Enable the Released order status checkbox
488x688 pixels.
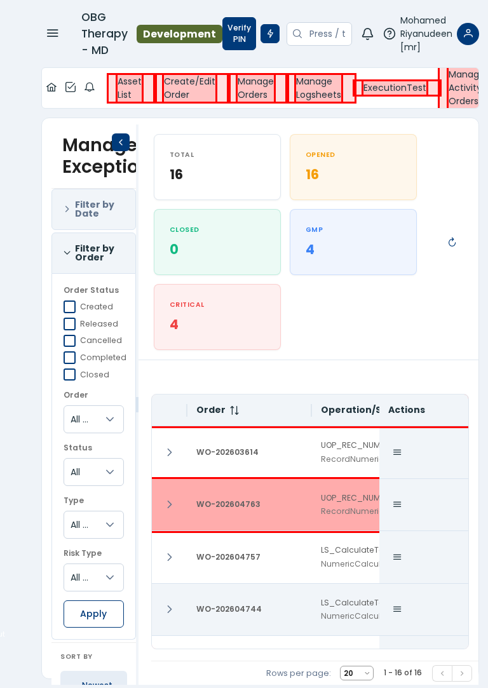click(70, 324)
